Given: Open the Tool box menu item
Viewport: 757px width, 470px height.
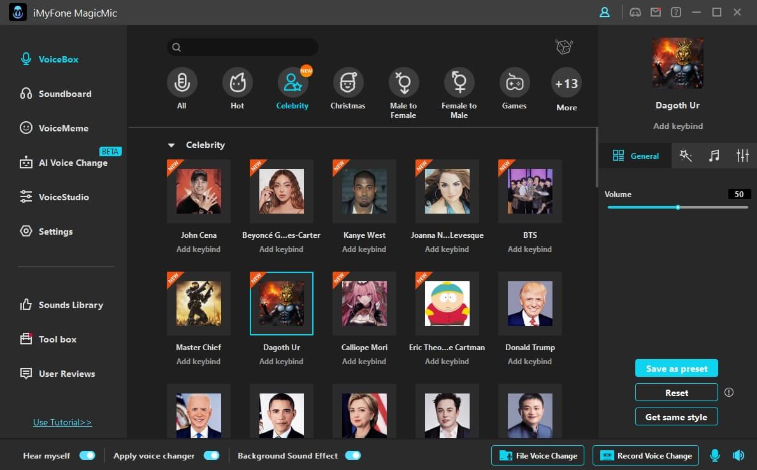Looking at the screenshot, I should tap(48, 339).
